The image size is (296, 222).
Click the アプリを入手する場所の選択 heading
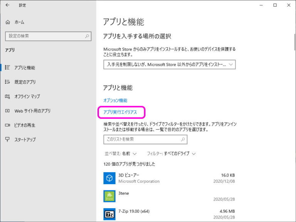click(x=137, y=36)
